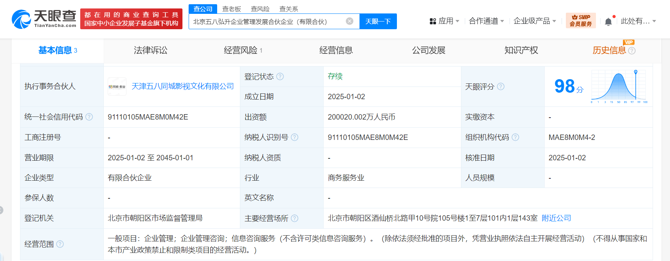Click the taxpayer ID value beside 纳税人识别号
This screenshot has width=670, height=261.
coord(368,137)
